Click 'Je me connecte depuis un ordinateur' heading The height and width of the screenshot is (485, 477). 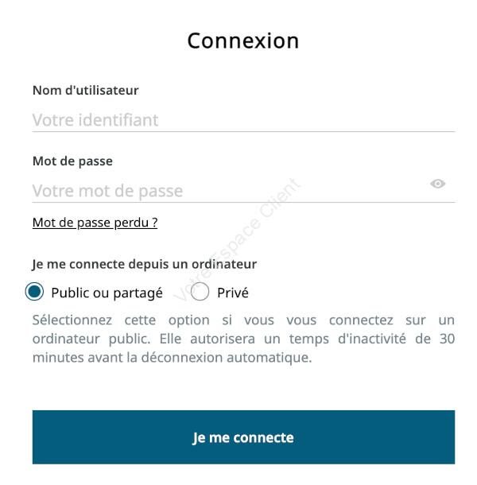[x=145, y=264]
